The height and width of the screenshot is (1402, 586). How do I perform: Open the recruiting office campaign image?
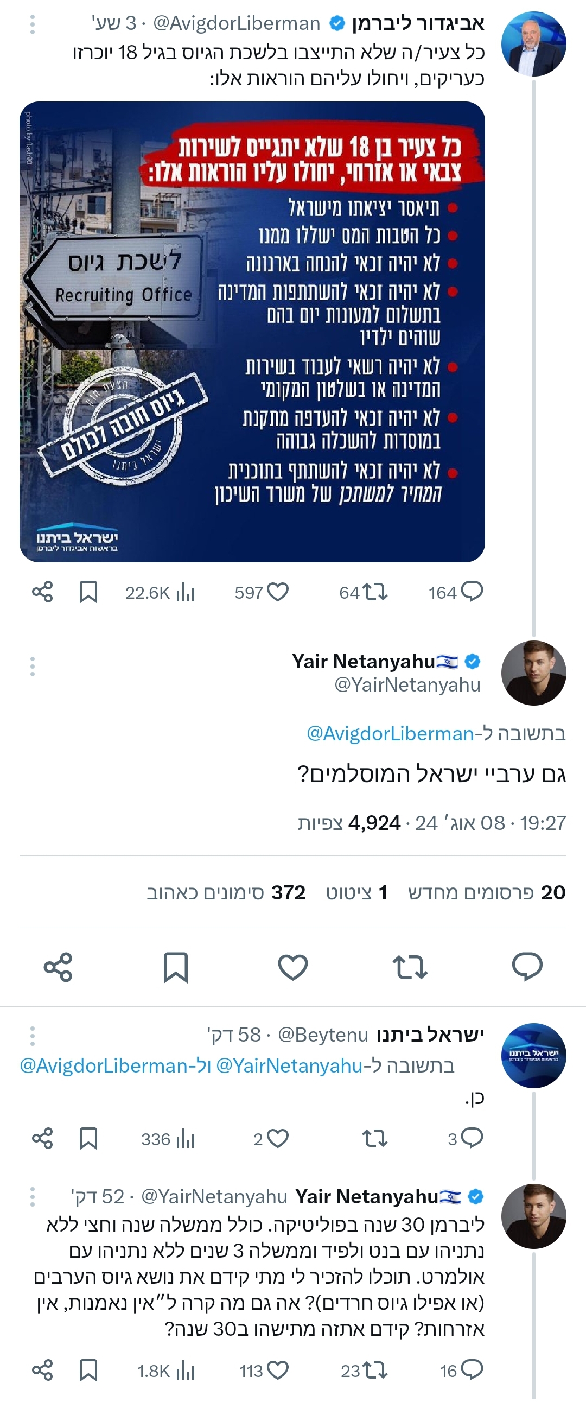(x=252, y=332)
